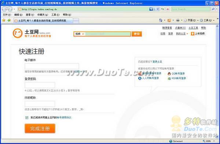This screenshot has height=144, width=220.
Task: Click the 人人网帐号登录 link text
Action: point(151,78)
